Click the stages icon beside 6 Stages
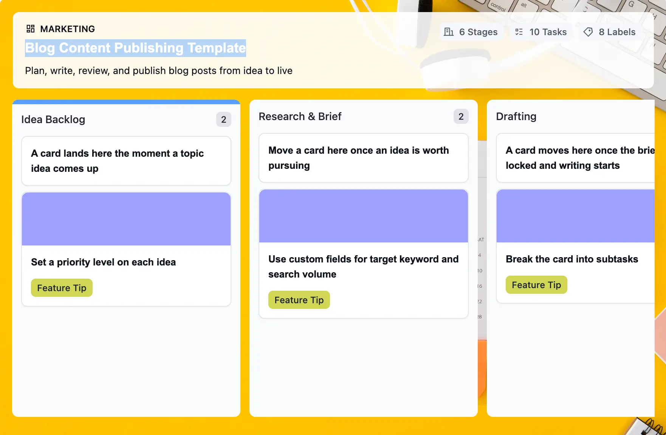 pyautogui.click(x=449, y=32)
